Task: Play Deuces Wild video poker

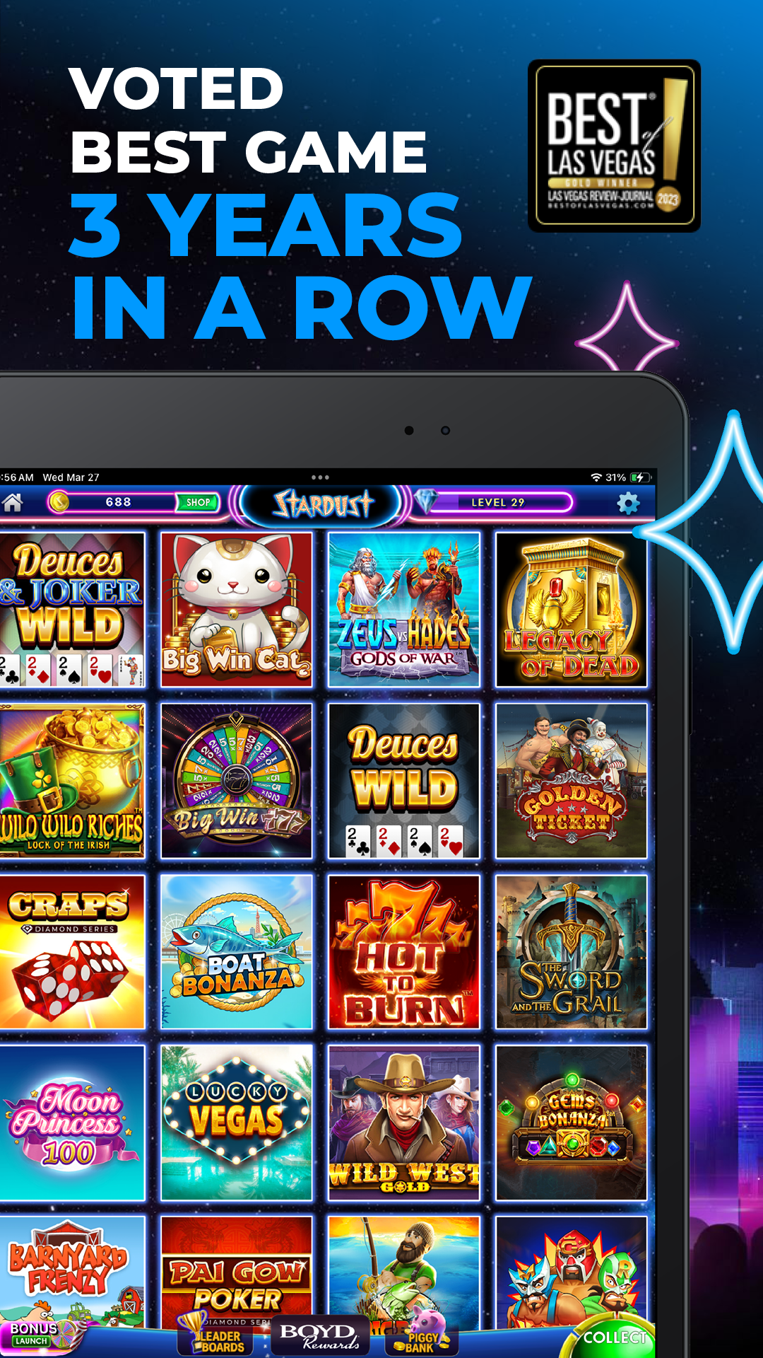Action: pos(404,781)
